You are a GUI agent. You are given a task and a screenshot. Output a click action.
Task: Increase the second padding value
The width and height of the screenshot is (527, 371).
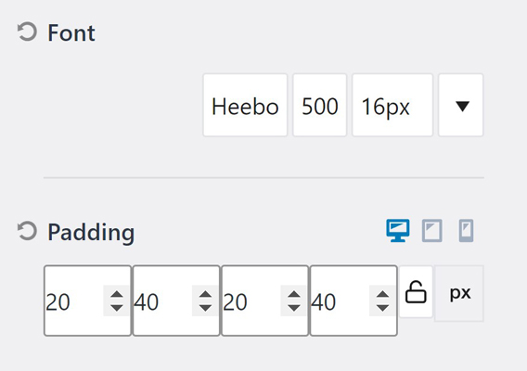205,294
